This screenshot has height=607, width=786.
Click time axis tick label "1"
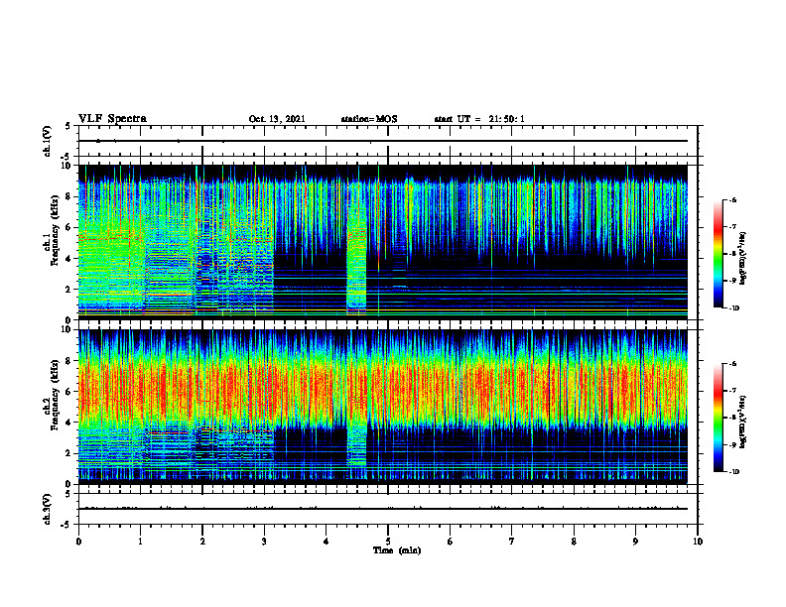click(140, 542)
